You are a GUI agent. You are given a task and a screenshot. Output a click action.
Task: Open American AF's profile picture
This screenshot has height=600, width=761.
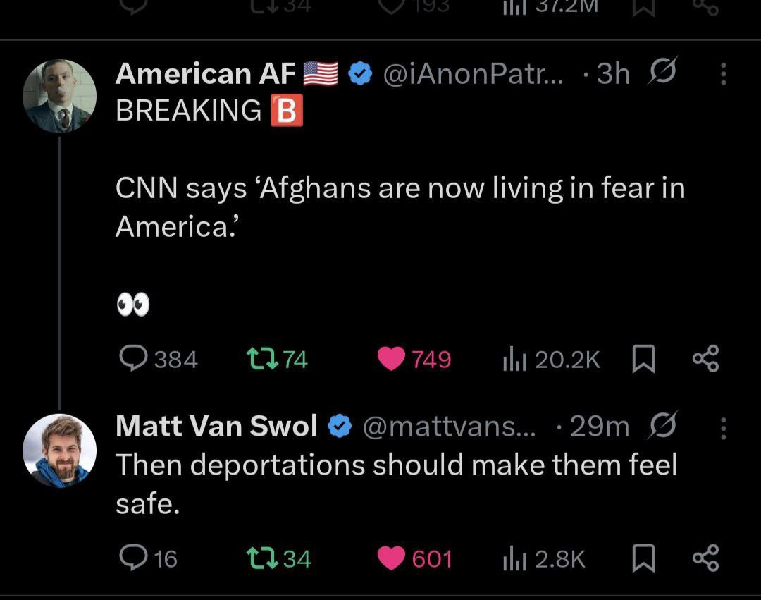60,96
